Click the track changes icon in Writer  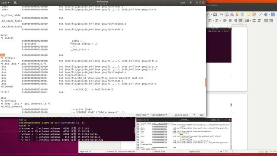254,14
